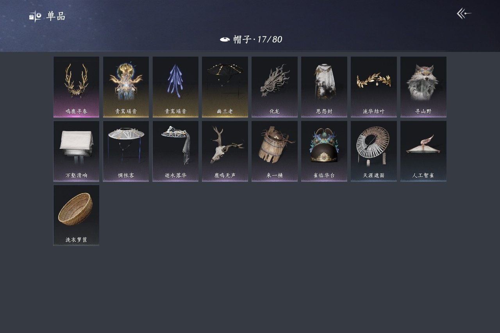500x333 pixels.
Task: Select the 青鸾瑶音 golden winged headdress
Action: tap(126, 87)
